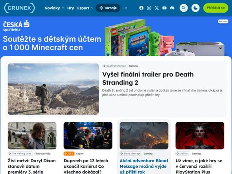Open the Death Stranding 2 game tag
The image size is (232, 174).
coord(115,66)
